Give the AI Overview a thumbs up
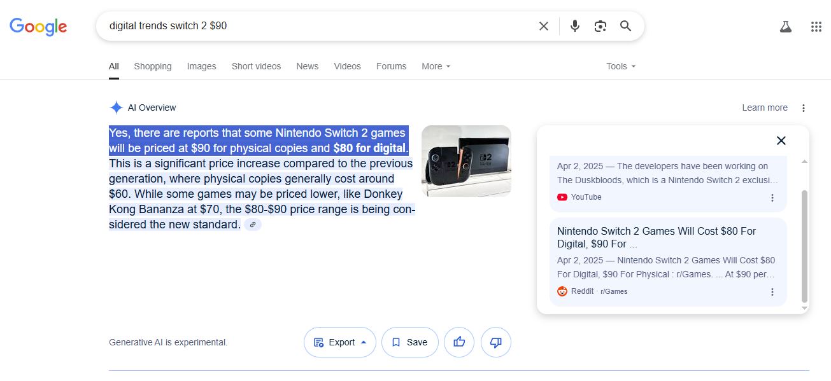Viewport: 831px width, 381px height. coord(459,342)
